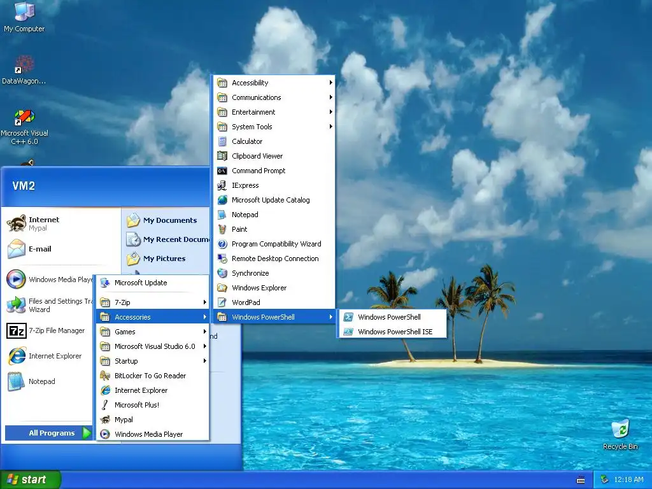Screen dimensions: 652x489
Task: Click the E-mail envelope icon
Action: tap(17, 249)
